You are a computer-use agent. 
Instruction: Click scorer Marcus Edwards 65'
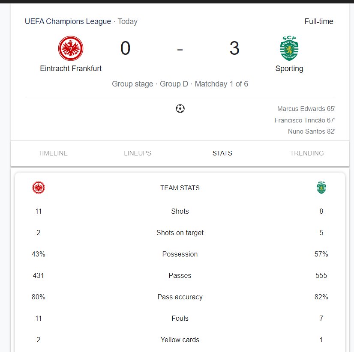tap(306, 109)
